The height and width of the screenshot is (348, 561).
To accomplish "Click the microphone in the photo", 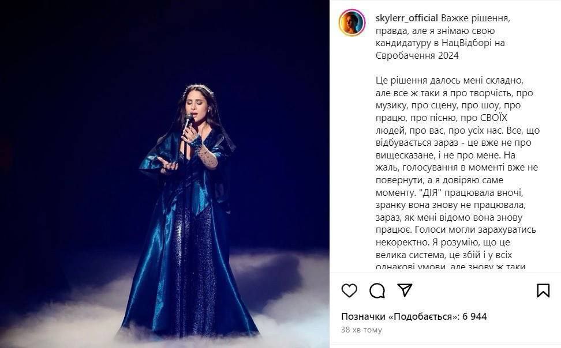I will click(187, 122).
